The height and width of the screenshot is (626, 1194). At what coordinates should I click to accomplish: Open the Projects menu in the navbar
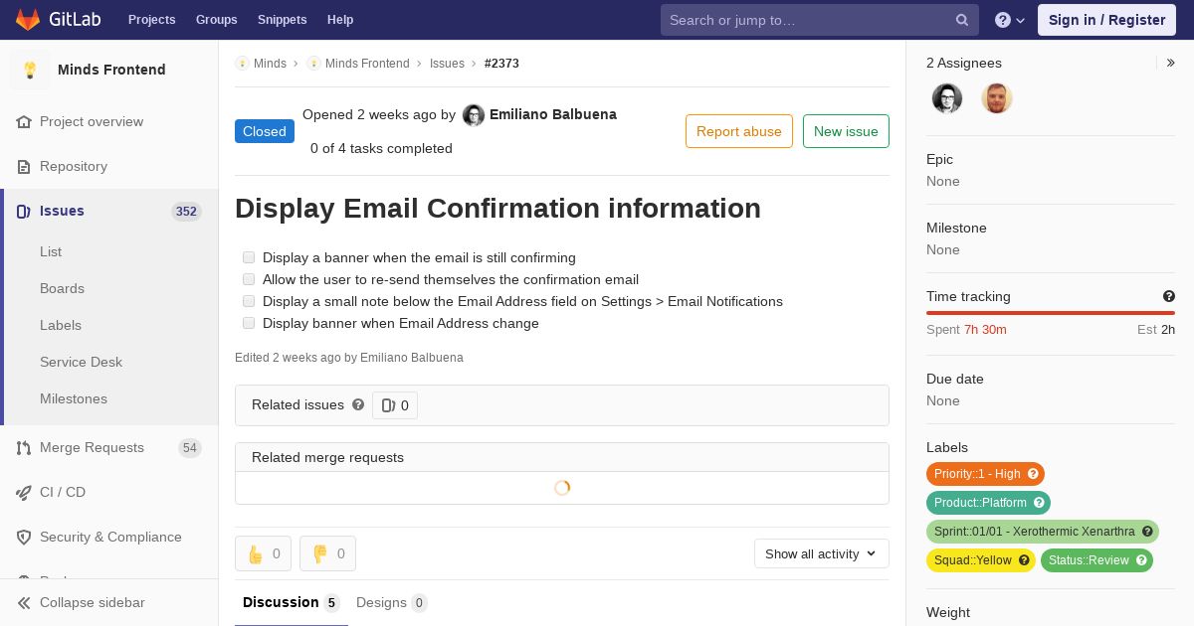tap(151, 20)
